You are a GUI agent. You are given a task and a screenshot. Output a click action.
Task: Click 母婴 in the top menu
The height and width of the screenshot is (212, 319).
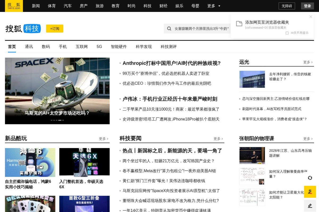(195, 6)
